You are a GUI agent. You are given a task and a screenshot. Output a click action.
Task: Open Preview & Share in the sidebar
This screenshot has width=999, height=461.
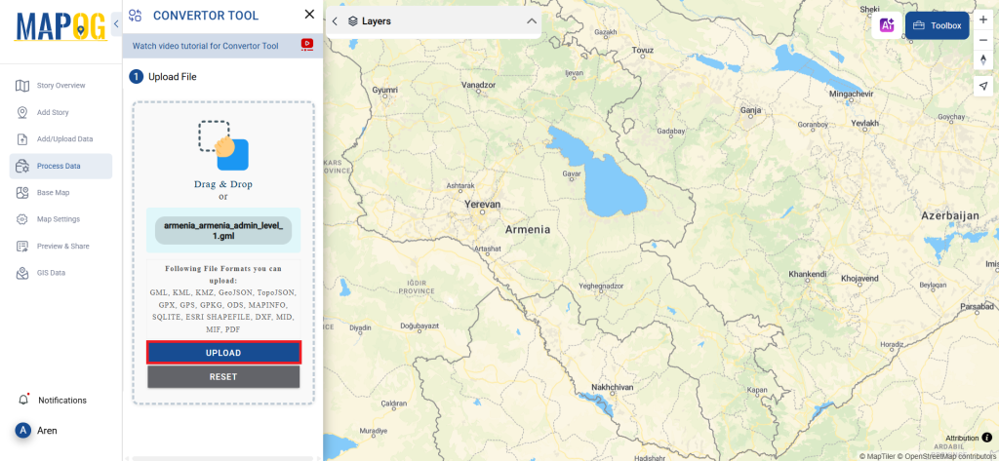pos(61,246)
